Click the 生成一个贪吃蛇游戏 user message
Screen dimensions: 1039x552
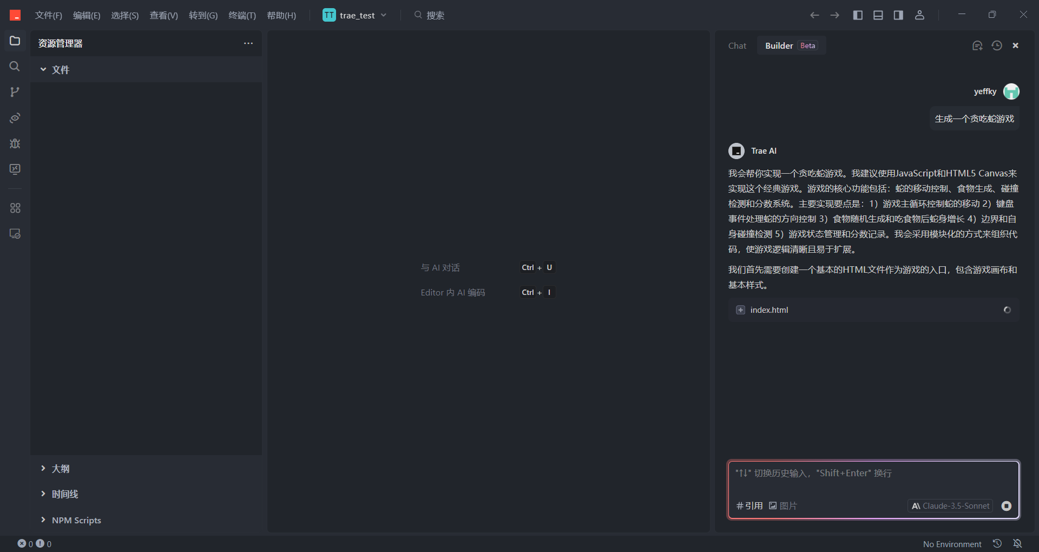pos(975,119)
